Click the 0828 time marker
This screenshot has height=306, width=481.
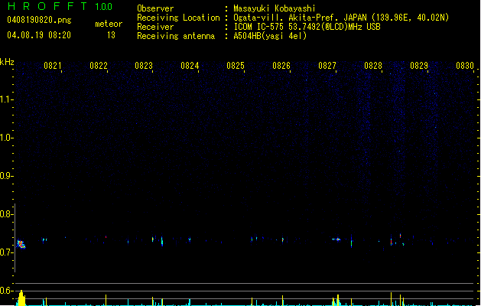[373, 66]
